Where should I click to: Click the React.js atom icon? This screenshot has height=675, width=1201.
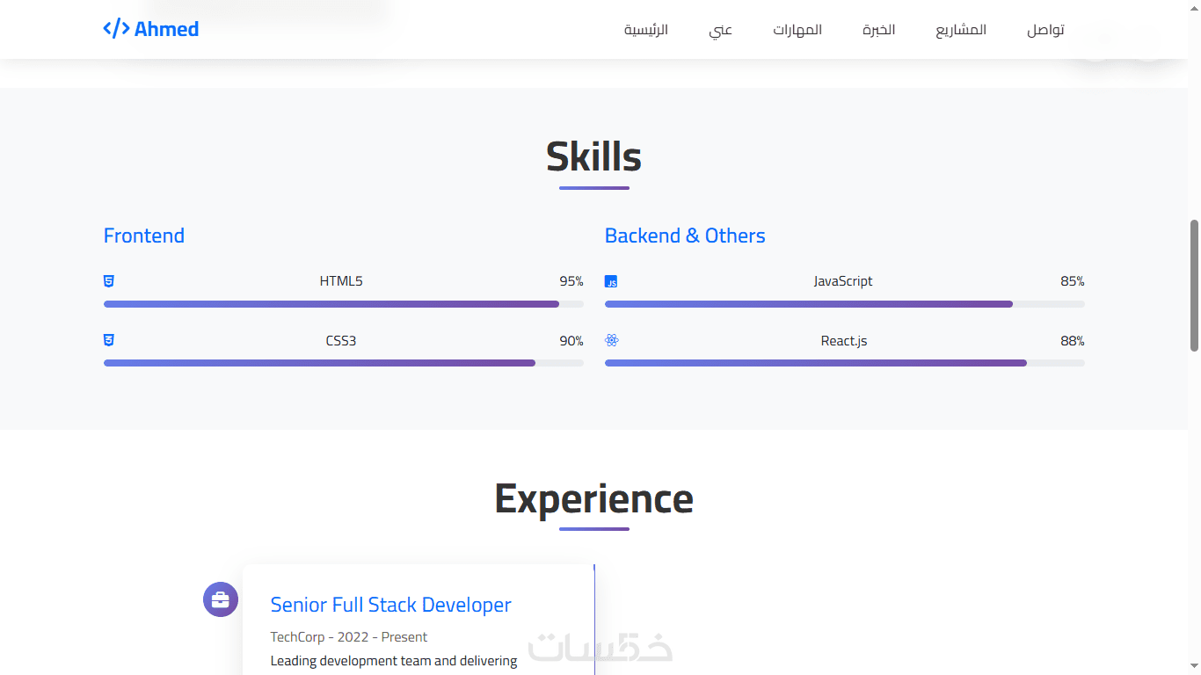coord(612,340)
